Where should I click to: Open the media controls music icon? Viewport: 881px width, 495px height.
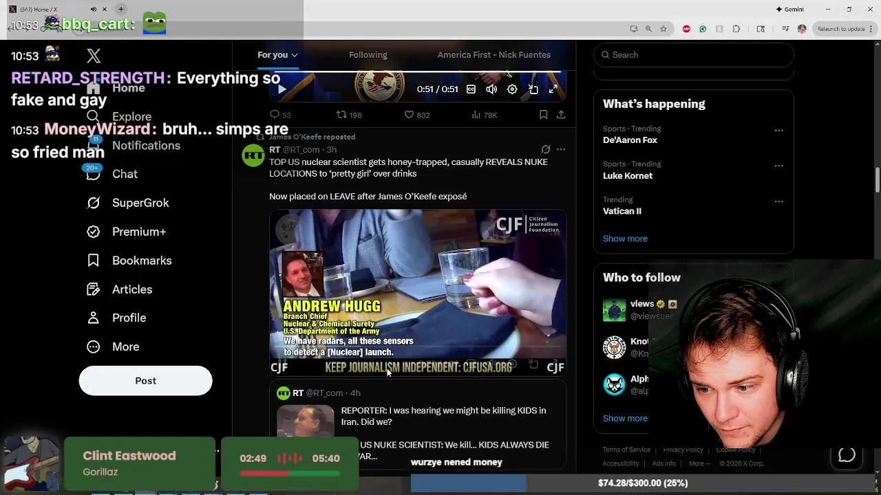click(x=785, y=29)
